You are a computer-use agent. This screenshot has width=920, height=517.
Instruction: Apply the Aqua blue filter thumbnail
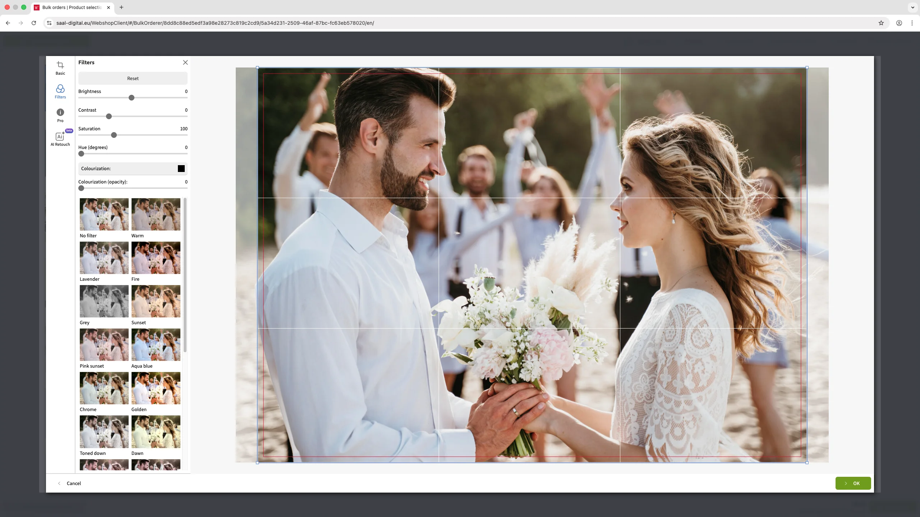click(156, 345)
